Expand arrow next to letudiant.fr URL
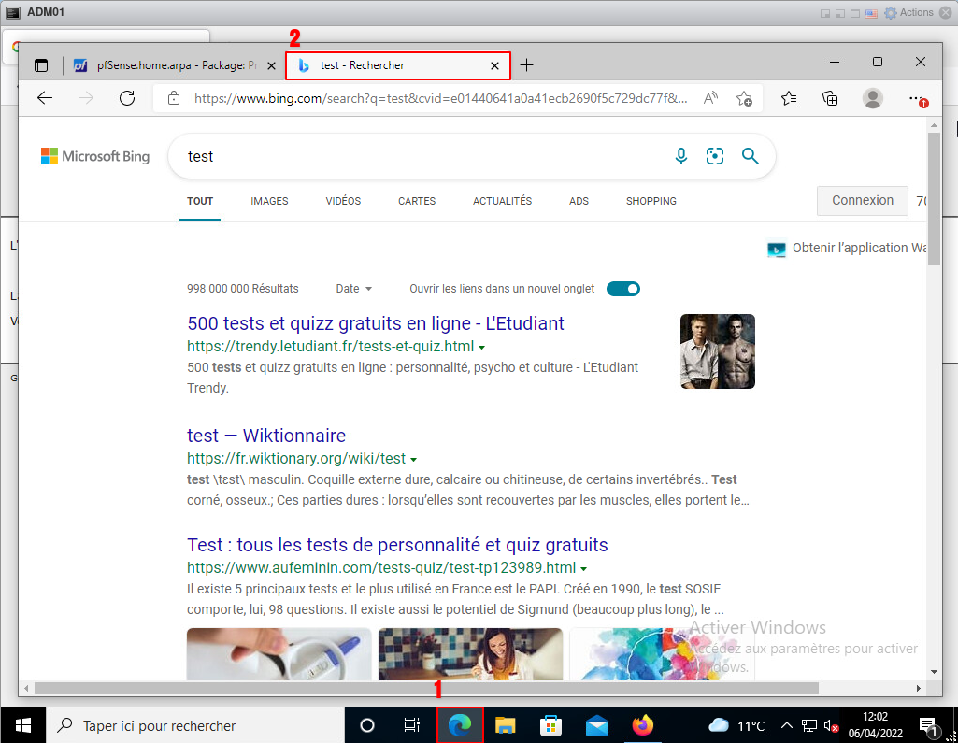The height and width of the screenshot is (743, 958). tap(482, 348)
